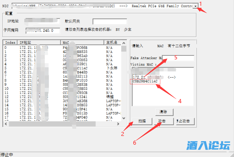Click the host list scroll down arrow
This screenshot has height=157, width=234.
[x=124, y=118]
